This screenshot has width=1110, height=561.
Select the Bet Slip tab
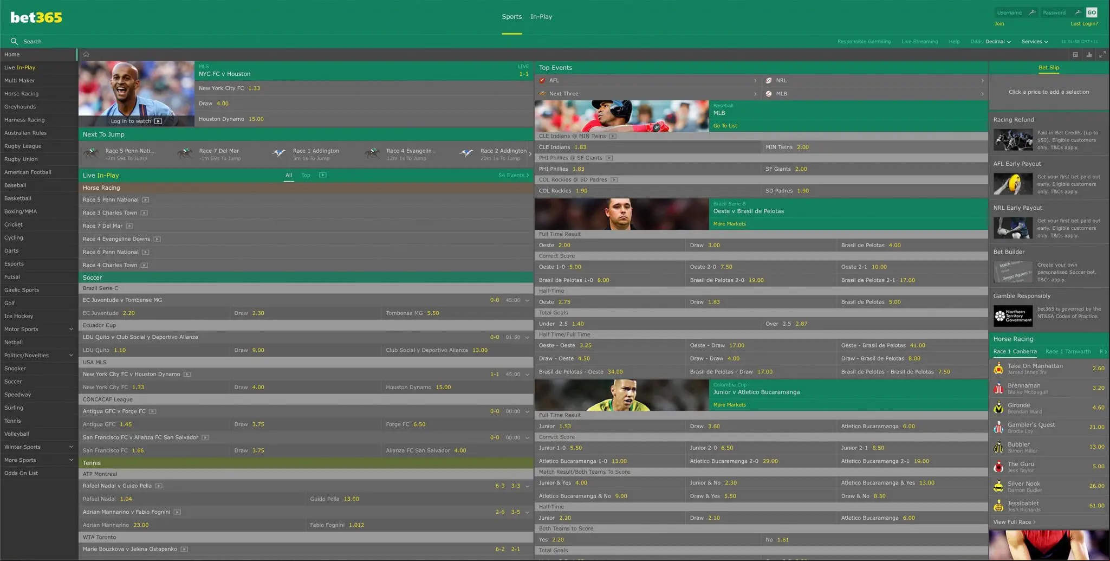coord(1049,68)
